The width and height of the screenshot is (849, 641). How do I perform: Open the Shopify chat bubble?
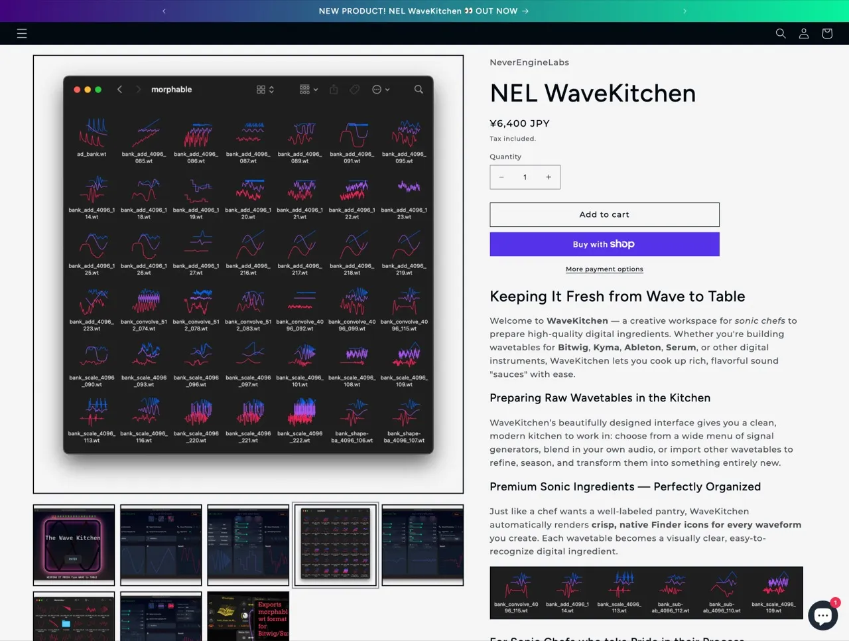tap(822, 615)
